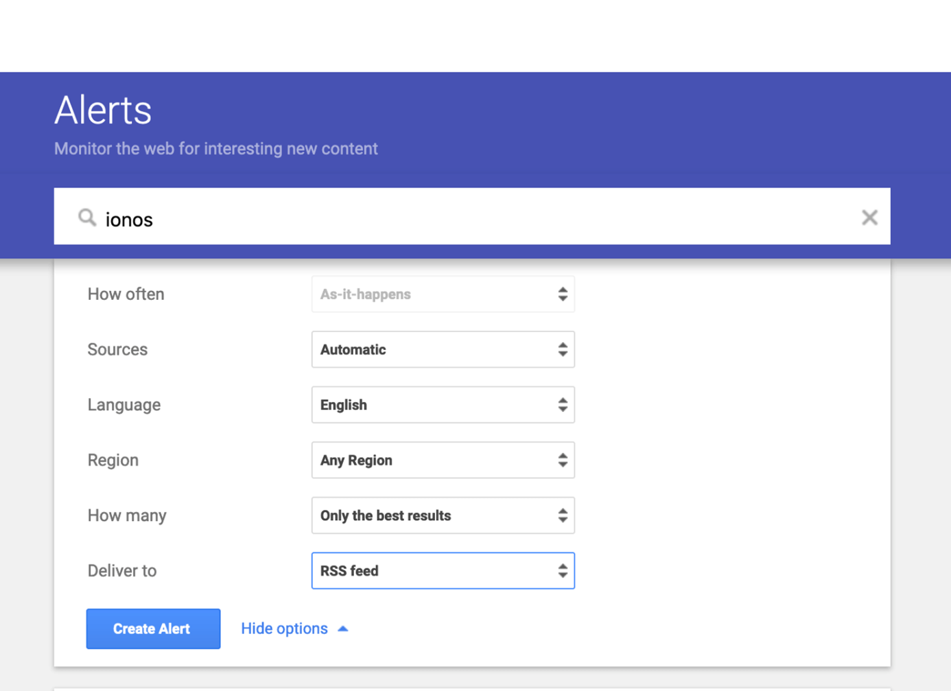Click the arrows icon on How many selector
Viewport: 951px width, 691px height.
pyautogui.click(x=563, y=515)
